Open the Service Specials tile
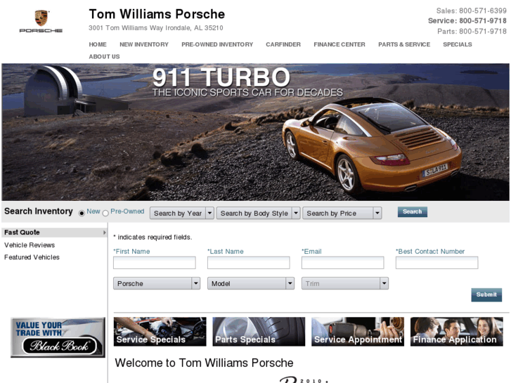The width and height of the screenshot is (511, 383). (160, 332)
